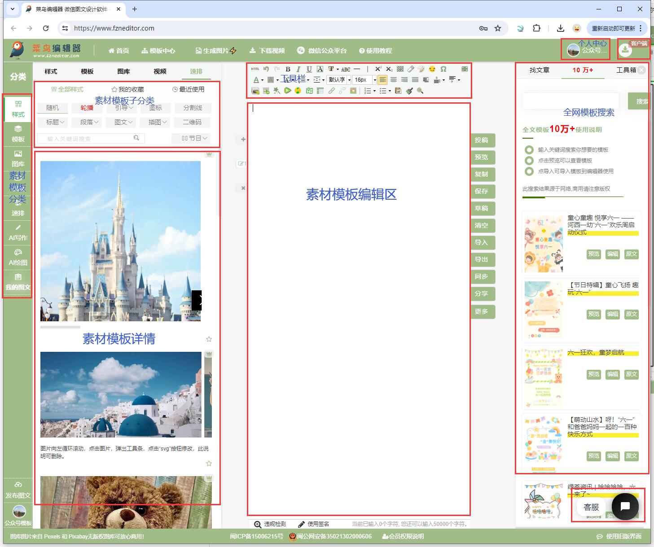
Task: Toggle subscript X₂ formatting
Action: point(389,69)
